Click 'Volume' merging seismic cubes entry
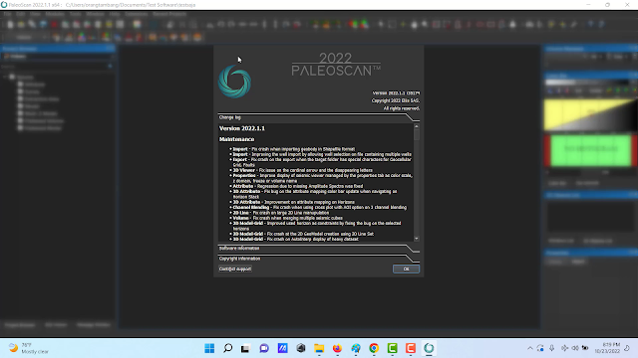 pos(288,218)
